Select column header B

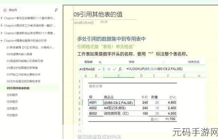[96, 76]
